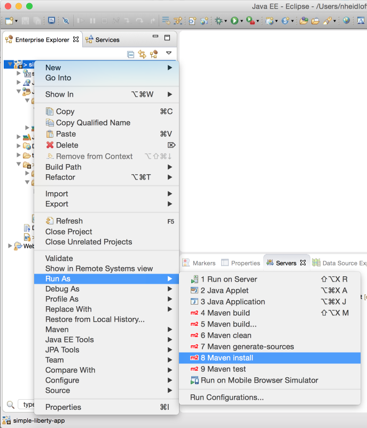Viewport: 367px width, 428px height.
Task: Click the Save toolbar icon
Action: coord(26,21)
